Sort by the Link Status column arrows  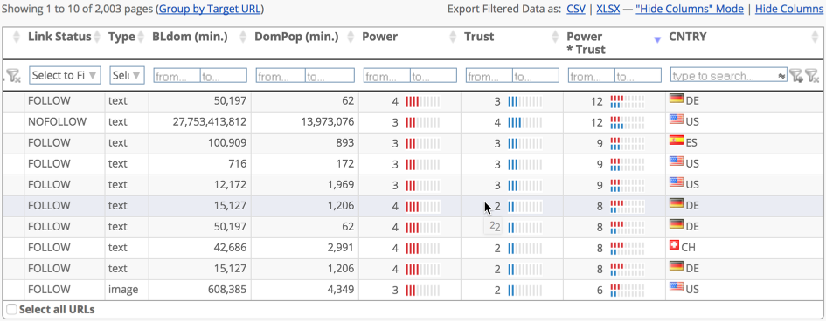coord(96,37)
